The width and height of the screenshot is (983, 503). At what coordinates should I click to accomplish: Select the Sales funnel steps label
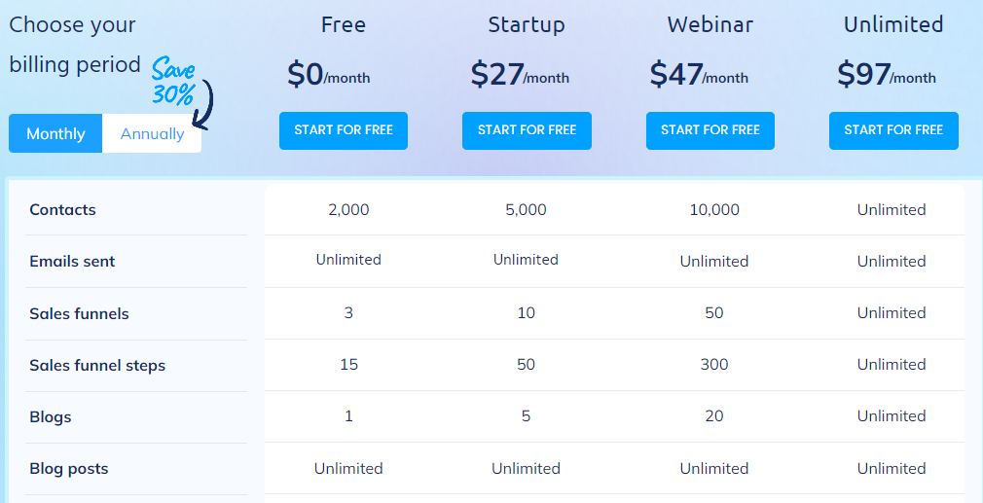97,365
